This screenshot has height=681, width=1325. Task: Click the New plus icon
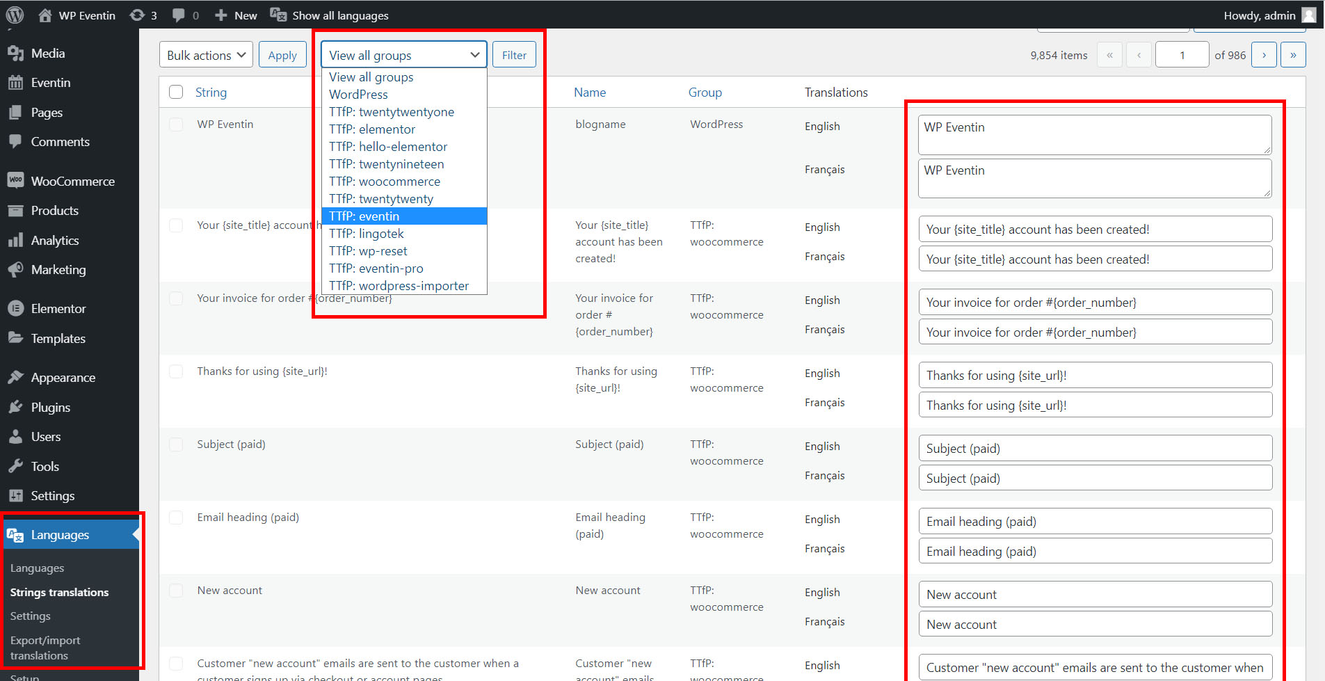pos(220,15)
